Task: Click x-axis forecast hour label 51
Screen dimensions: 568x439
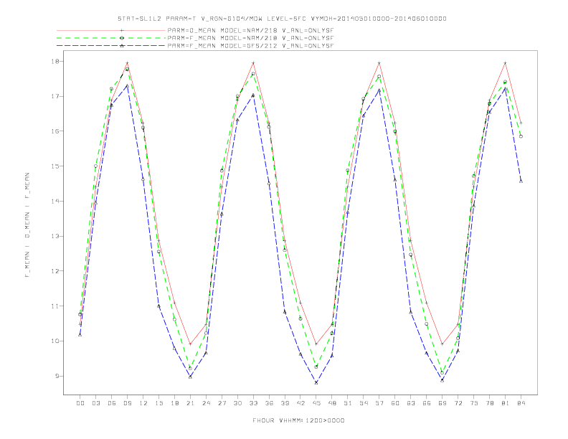Action: pyautogui.click(x=348, y=403)
